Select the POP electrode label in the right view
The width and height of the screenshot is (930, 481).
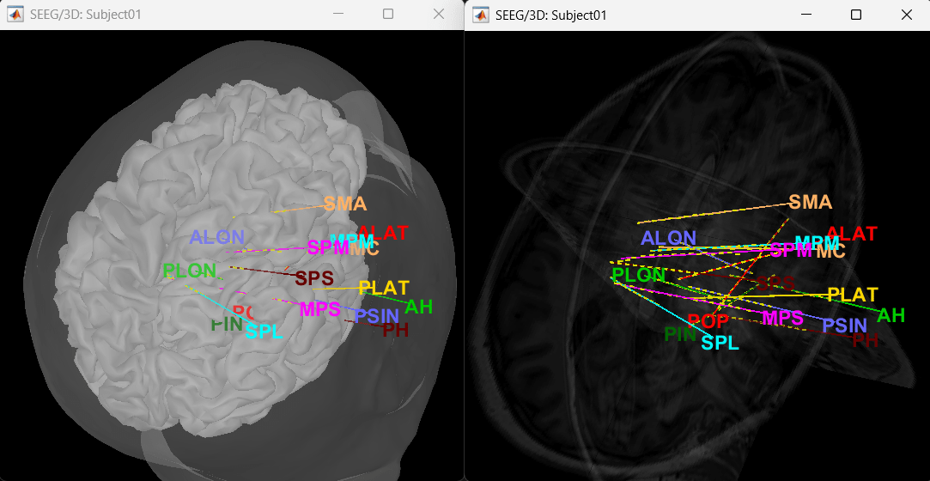click(x=708, y=321)
